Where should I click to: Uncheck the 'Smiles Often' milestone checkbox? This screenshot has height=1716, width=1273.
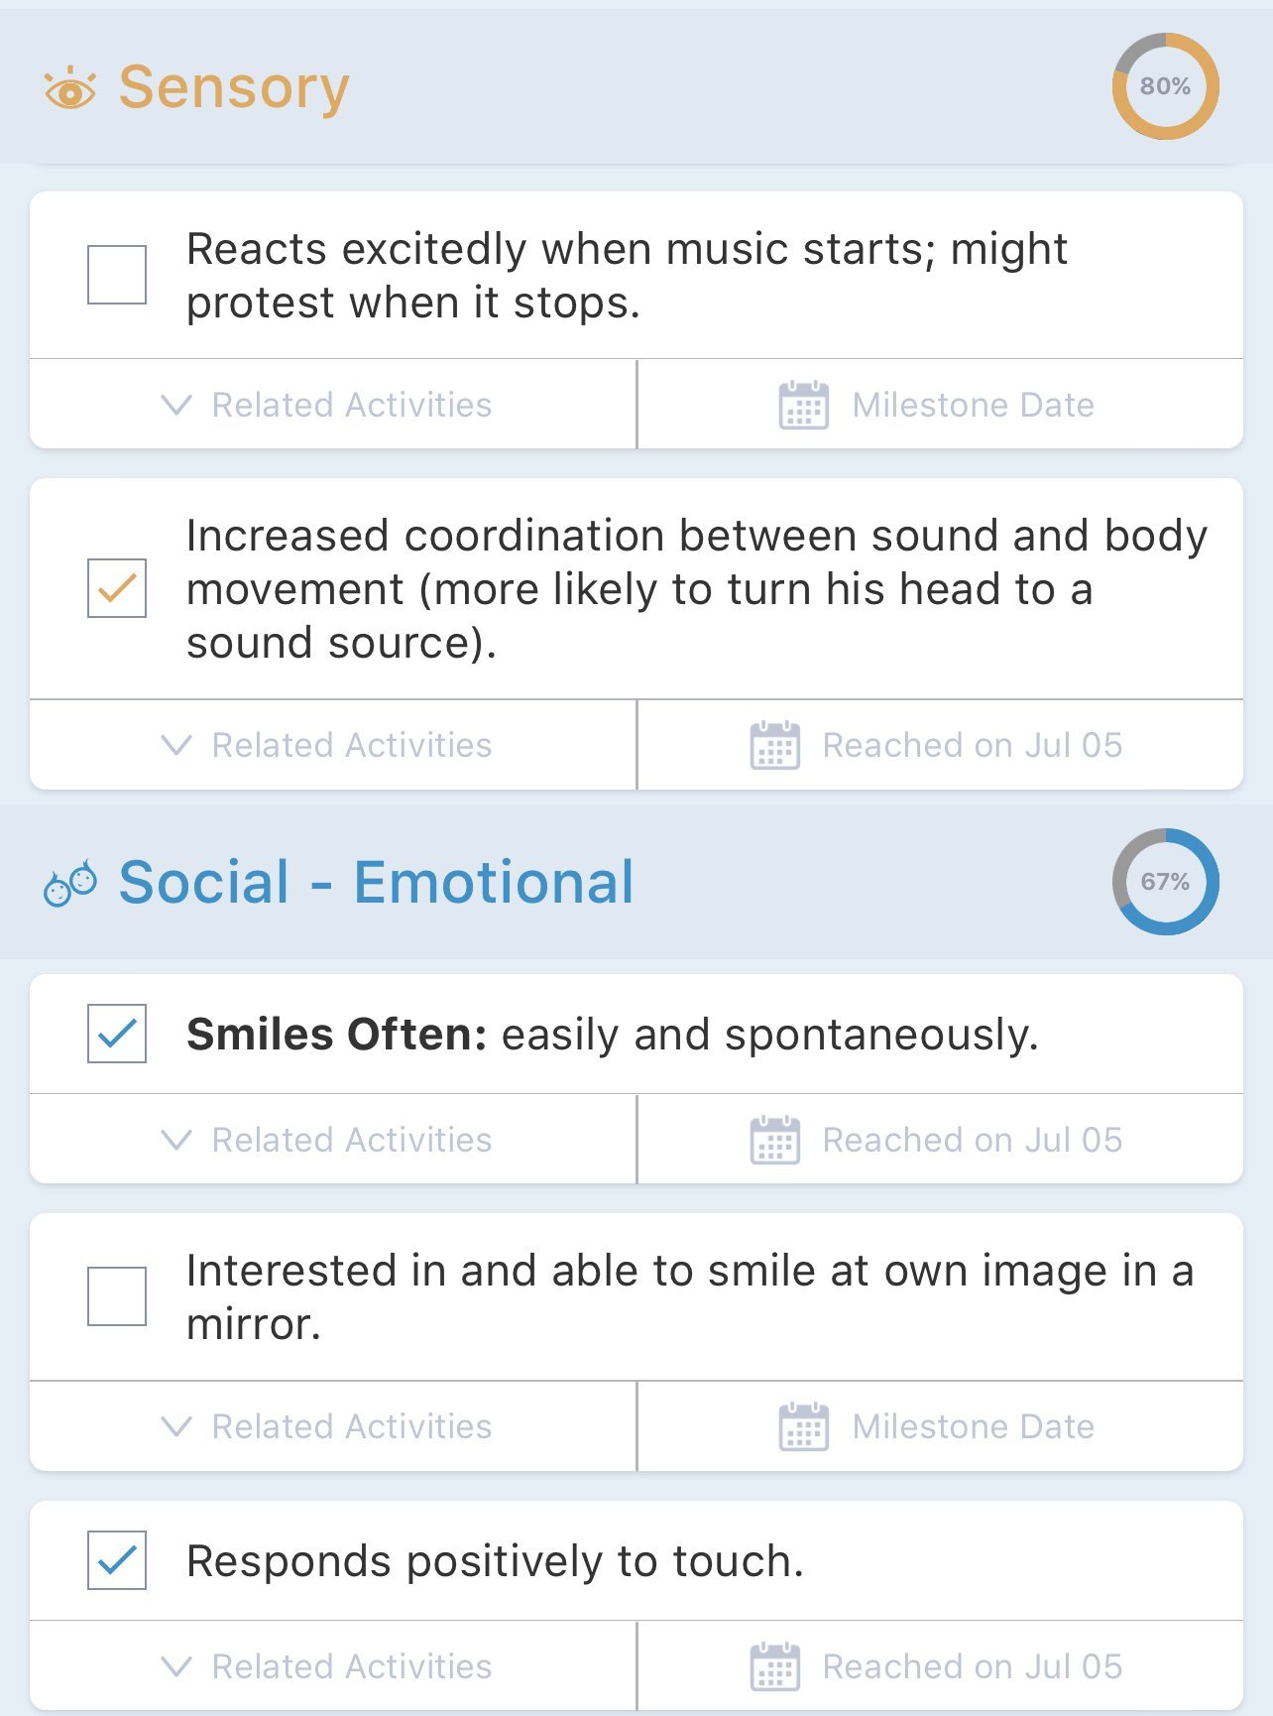pos(117,1034)
